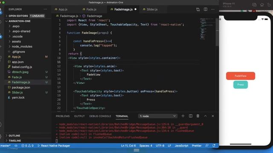Split the editor to the right
This screenshot has width=273, height=153.
[206, 9]
